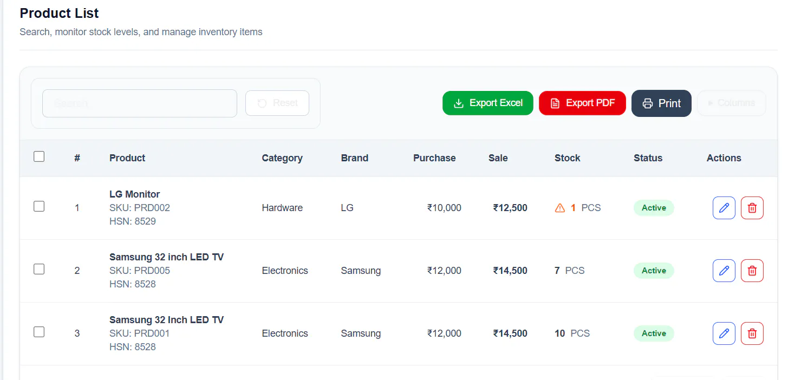Screen dimensions: 788x380
Task: Sort by Product column header
Action: click(127, 158)
